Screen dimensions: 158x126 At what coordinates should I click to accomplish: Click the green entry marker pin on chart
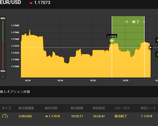(112, 41)
